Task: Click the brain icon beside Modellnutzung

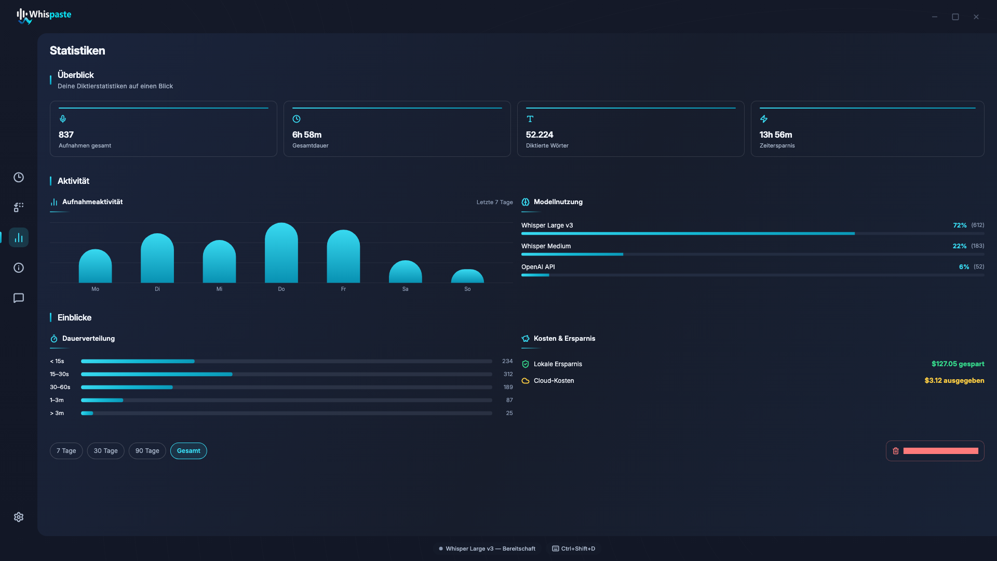Action: [x=526, y=202]
